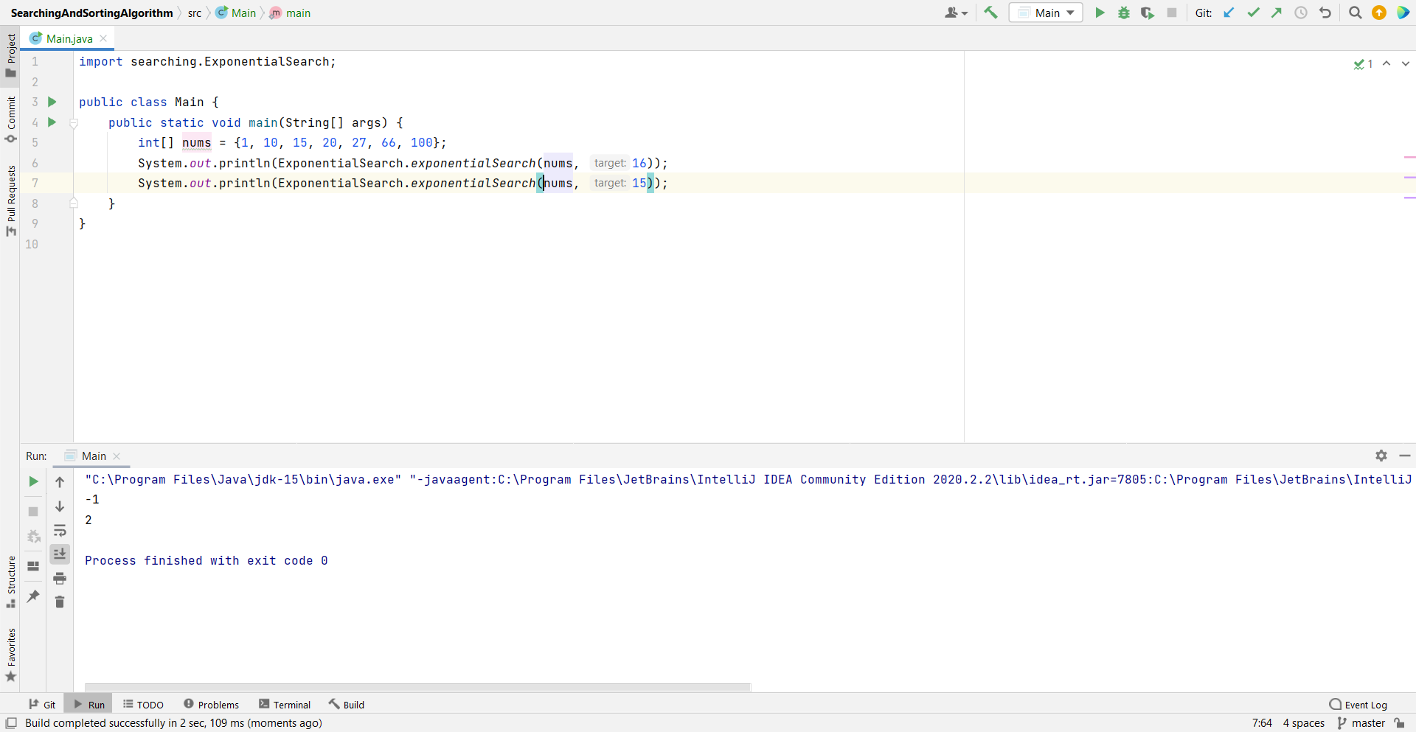Image resolution: width=1416 pixels, height=732 pixels.
Task: Open the Project tool window
Action: (10, 55)
